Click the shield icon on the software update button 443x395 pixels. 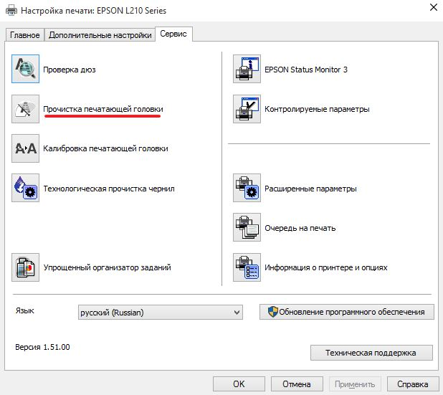[272, 312]
